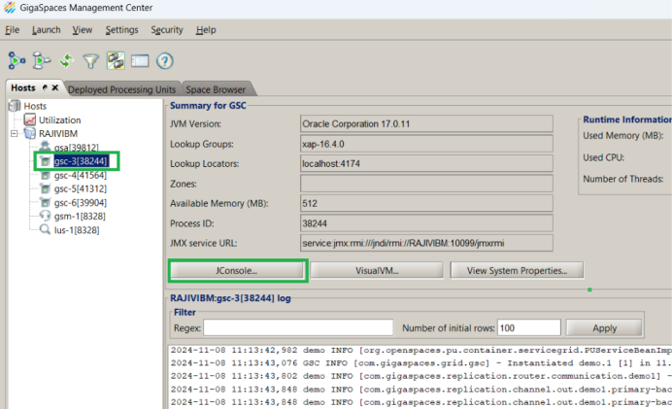Select gsm-1[8328] in the tree
Image resolution: width=672 pixels, height=409 pixels.
[80, 216]
